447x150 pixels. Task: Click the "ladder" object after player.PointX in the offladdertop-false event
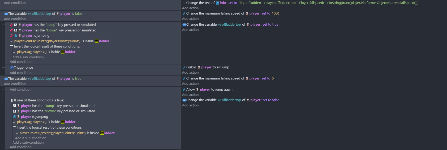coord(104,41)
